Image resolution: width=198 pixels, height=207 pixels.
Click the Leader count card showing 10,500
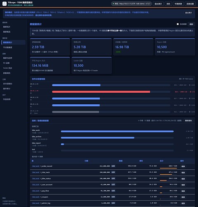tap(92, 65)
